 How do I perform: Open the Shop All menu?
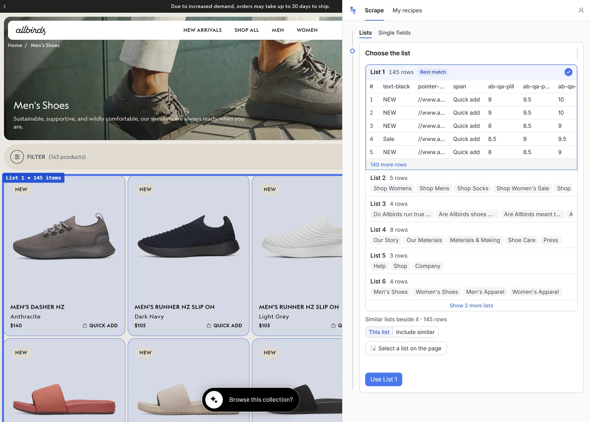pyautogui.click(x=246, y=30)
